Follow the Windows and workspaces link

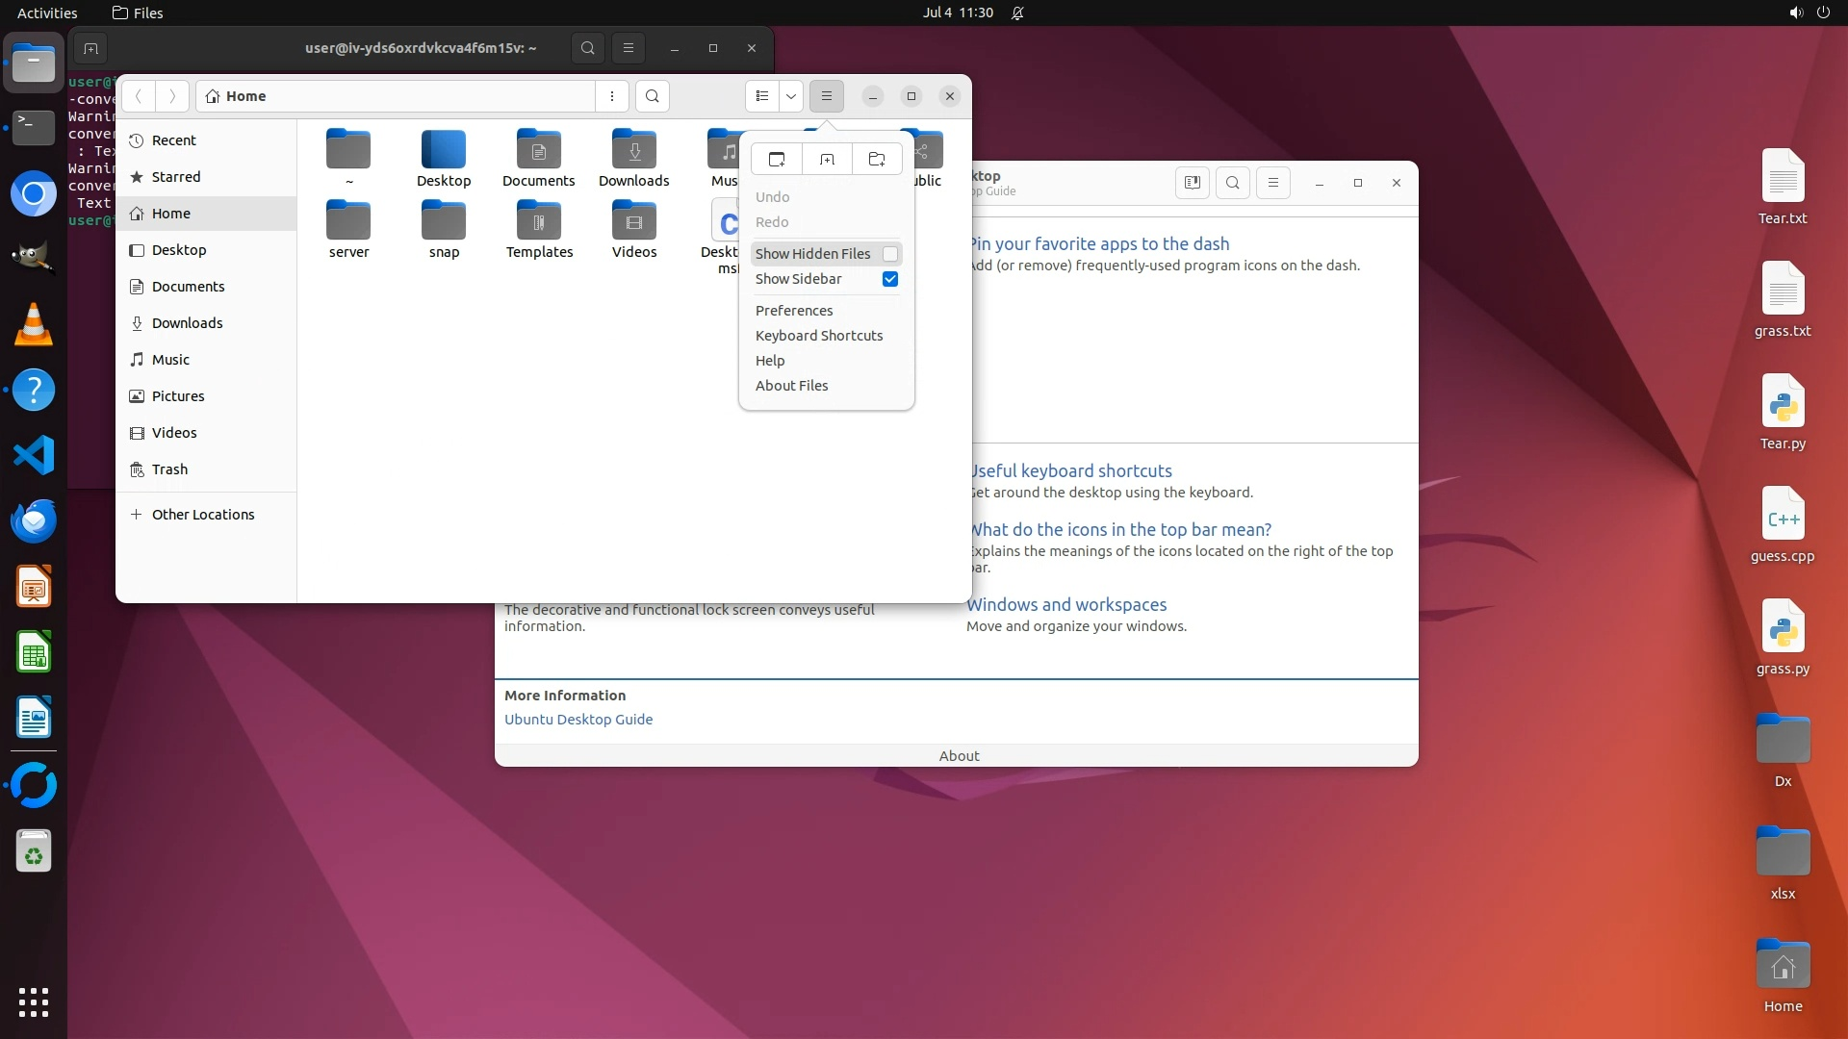pos(1066,605)
